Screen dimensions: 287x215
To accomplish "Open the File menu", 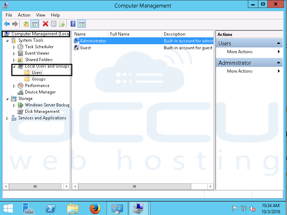I will [9, 15].
